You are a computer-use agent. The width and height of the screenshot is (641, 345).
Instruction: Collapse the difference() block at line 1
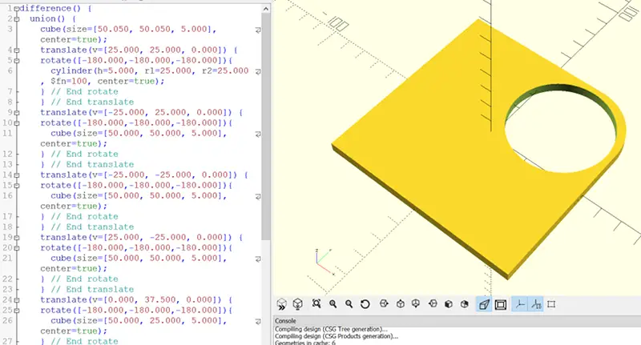(x=16, y=7)
